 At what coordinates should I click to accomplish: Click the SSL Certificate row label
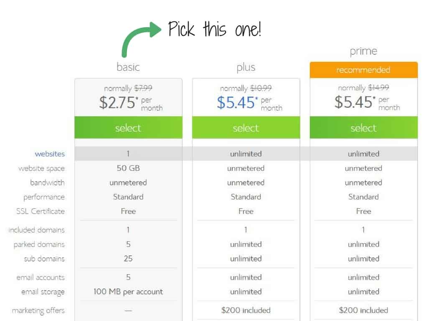pyautogui.click(x=41, y=211)
